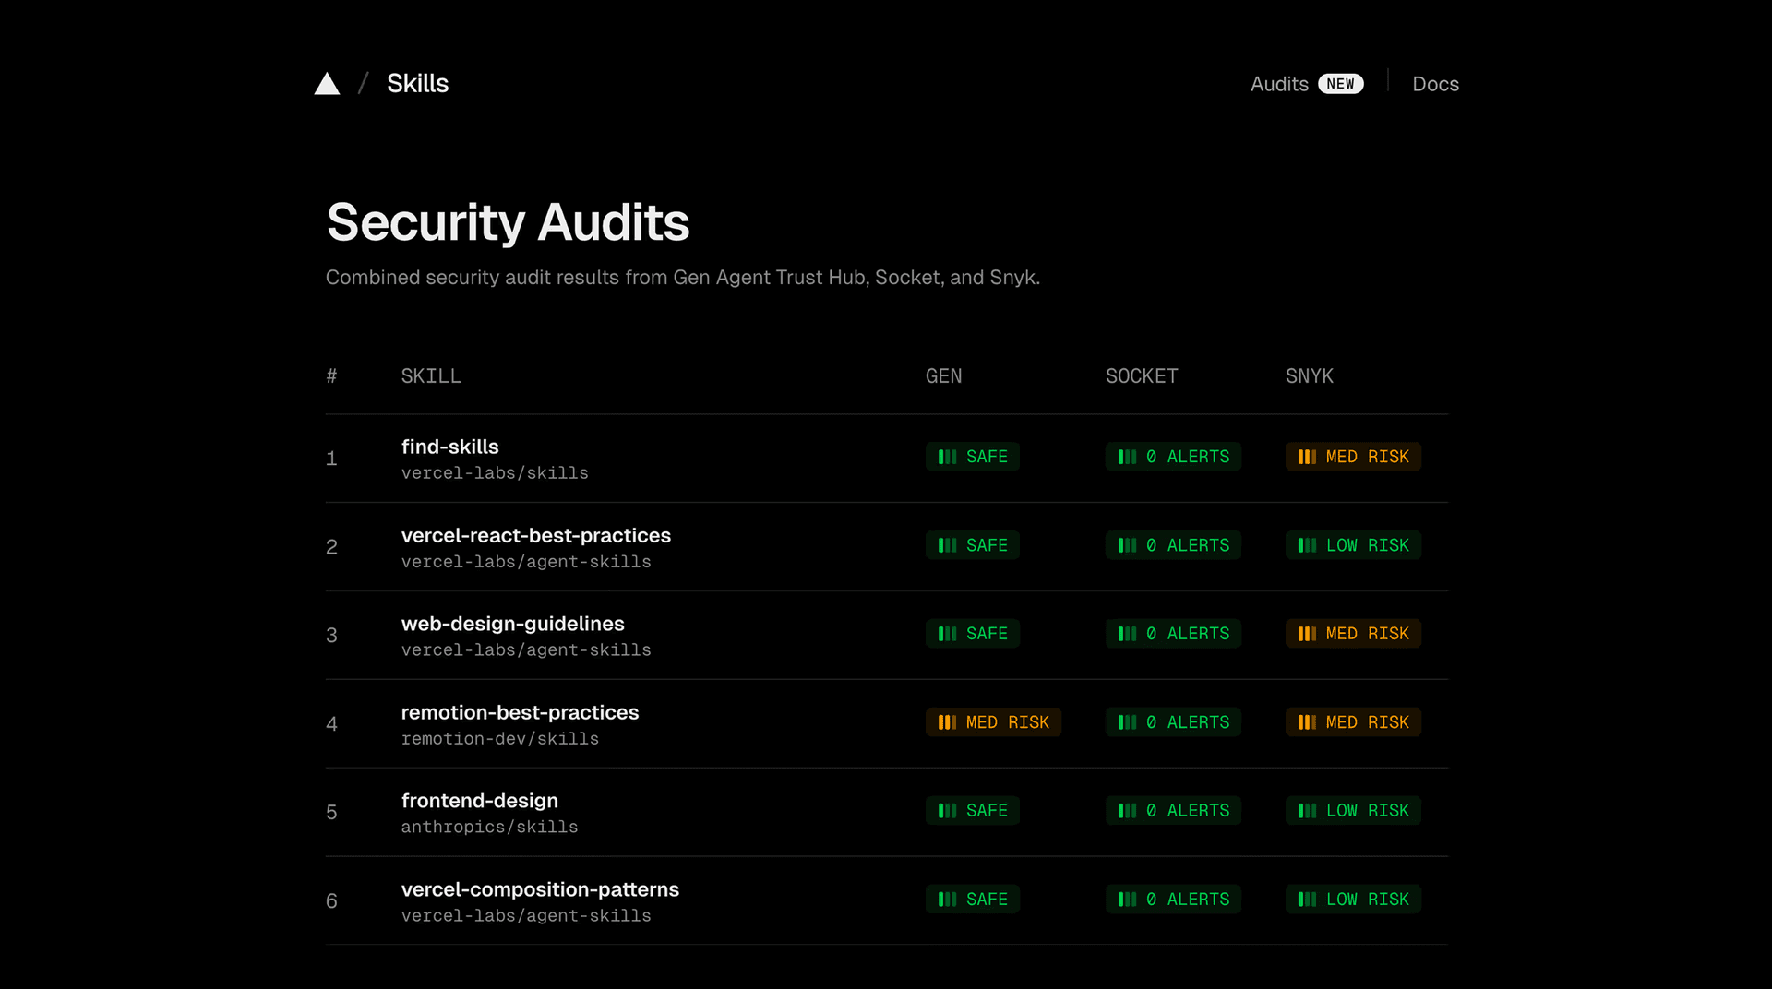Click Socket 0 ALERTS badge for vercel-react-best-practices

(x=1173, y=545)
